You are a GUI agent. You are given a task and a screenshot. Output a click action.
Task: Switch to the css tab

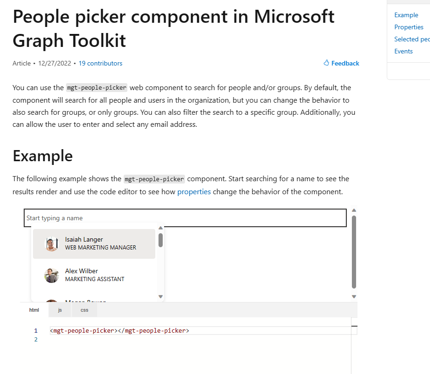click(x=84, y=309)
